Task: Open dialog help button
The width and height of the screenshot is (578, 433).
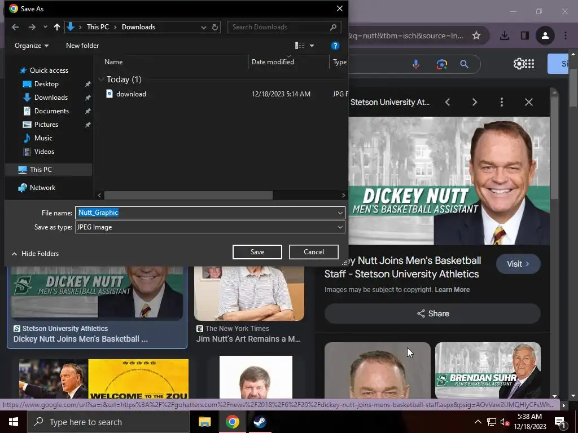Action: click(335, 46)
